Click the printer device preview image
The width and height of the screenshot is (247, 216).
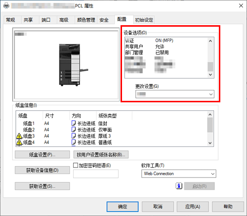point(74,65)
